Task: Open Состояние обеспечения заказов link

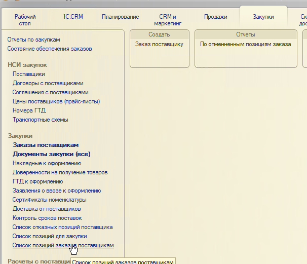Action: tap(49, 49)
